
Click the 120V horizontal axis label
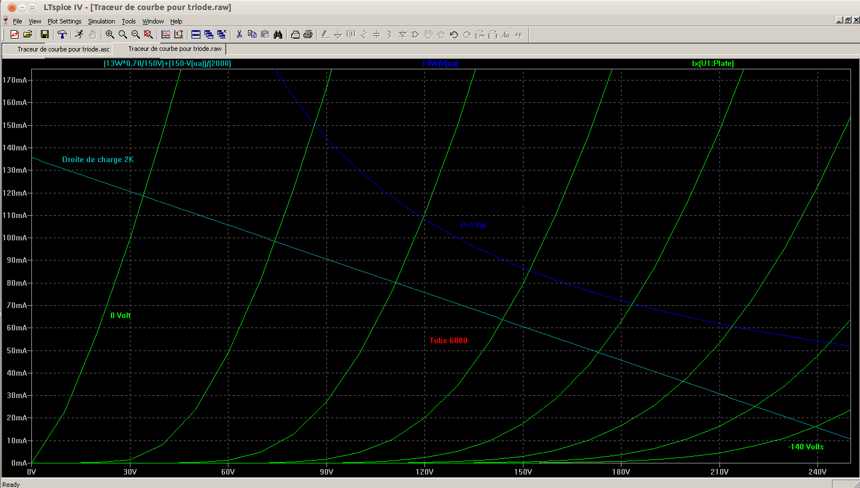tap(424, 472)
